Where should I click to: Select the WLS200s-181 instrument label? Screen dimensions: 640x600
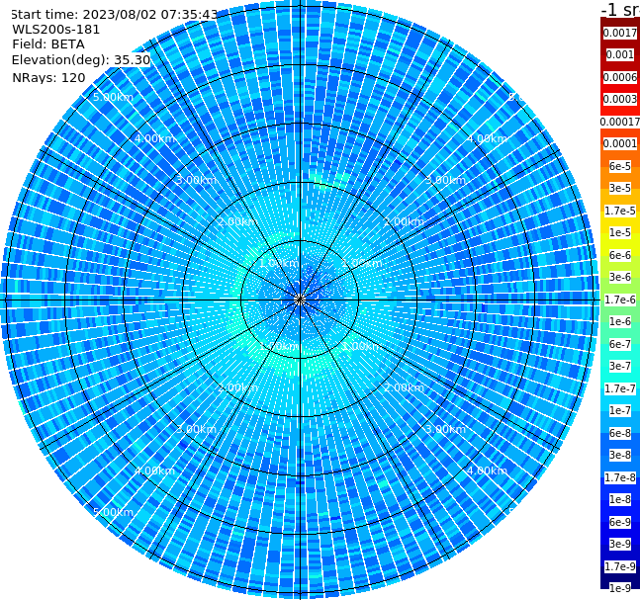click(56, 30)
